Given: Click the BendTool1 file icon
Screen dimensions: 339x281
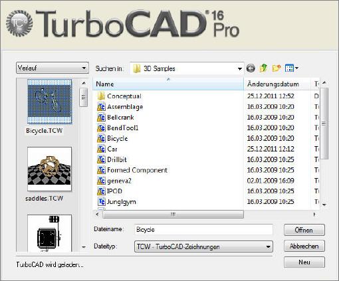Looking at the screenshot, I should [101, 128].
